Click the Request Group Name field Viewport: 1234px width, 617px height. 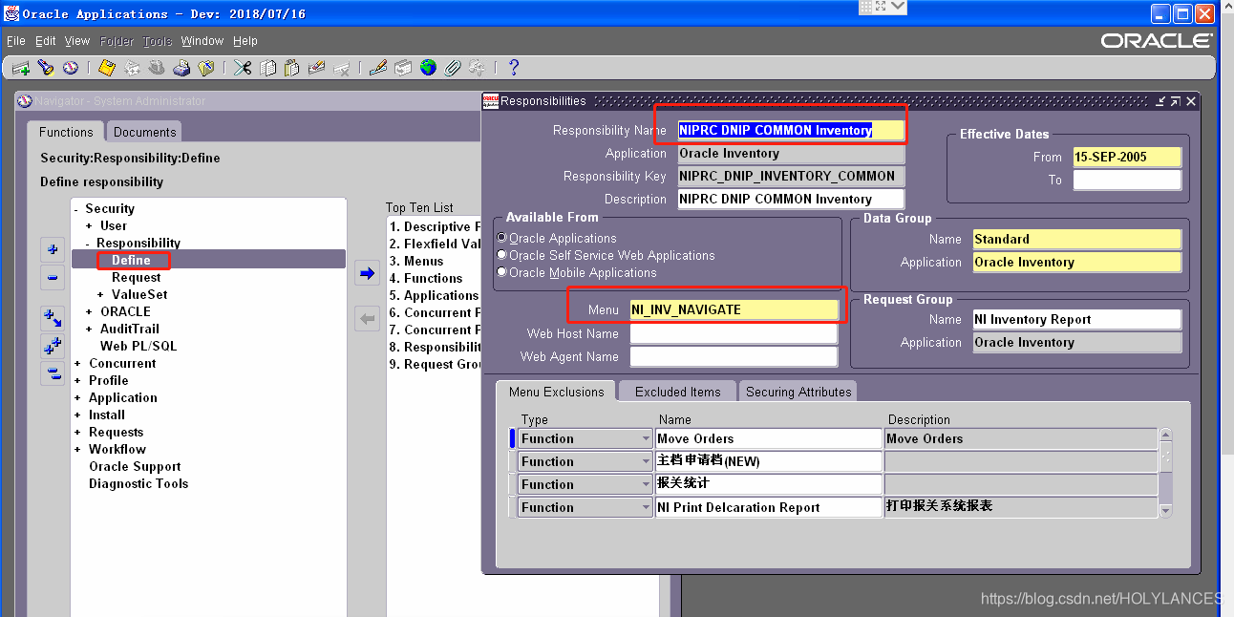(1077, 319)
